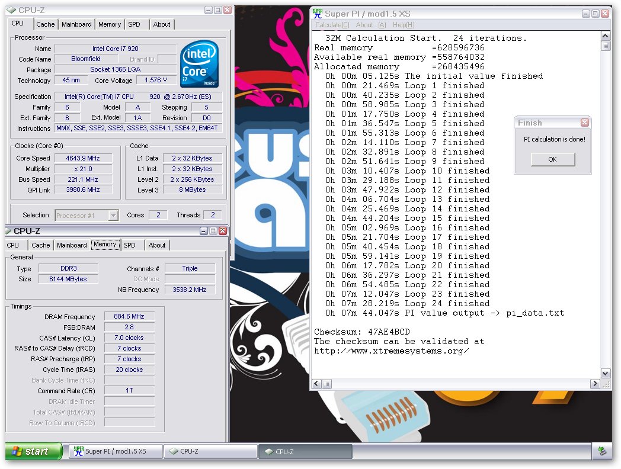The width and height of the screenshot is (621, 469).
Task: Click the Channels value Triple
Action: (x=190, y=268)
